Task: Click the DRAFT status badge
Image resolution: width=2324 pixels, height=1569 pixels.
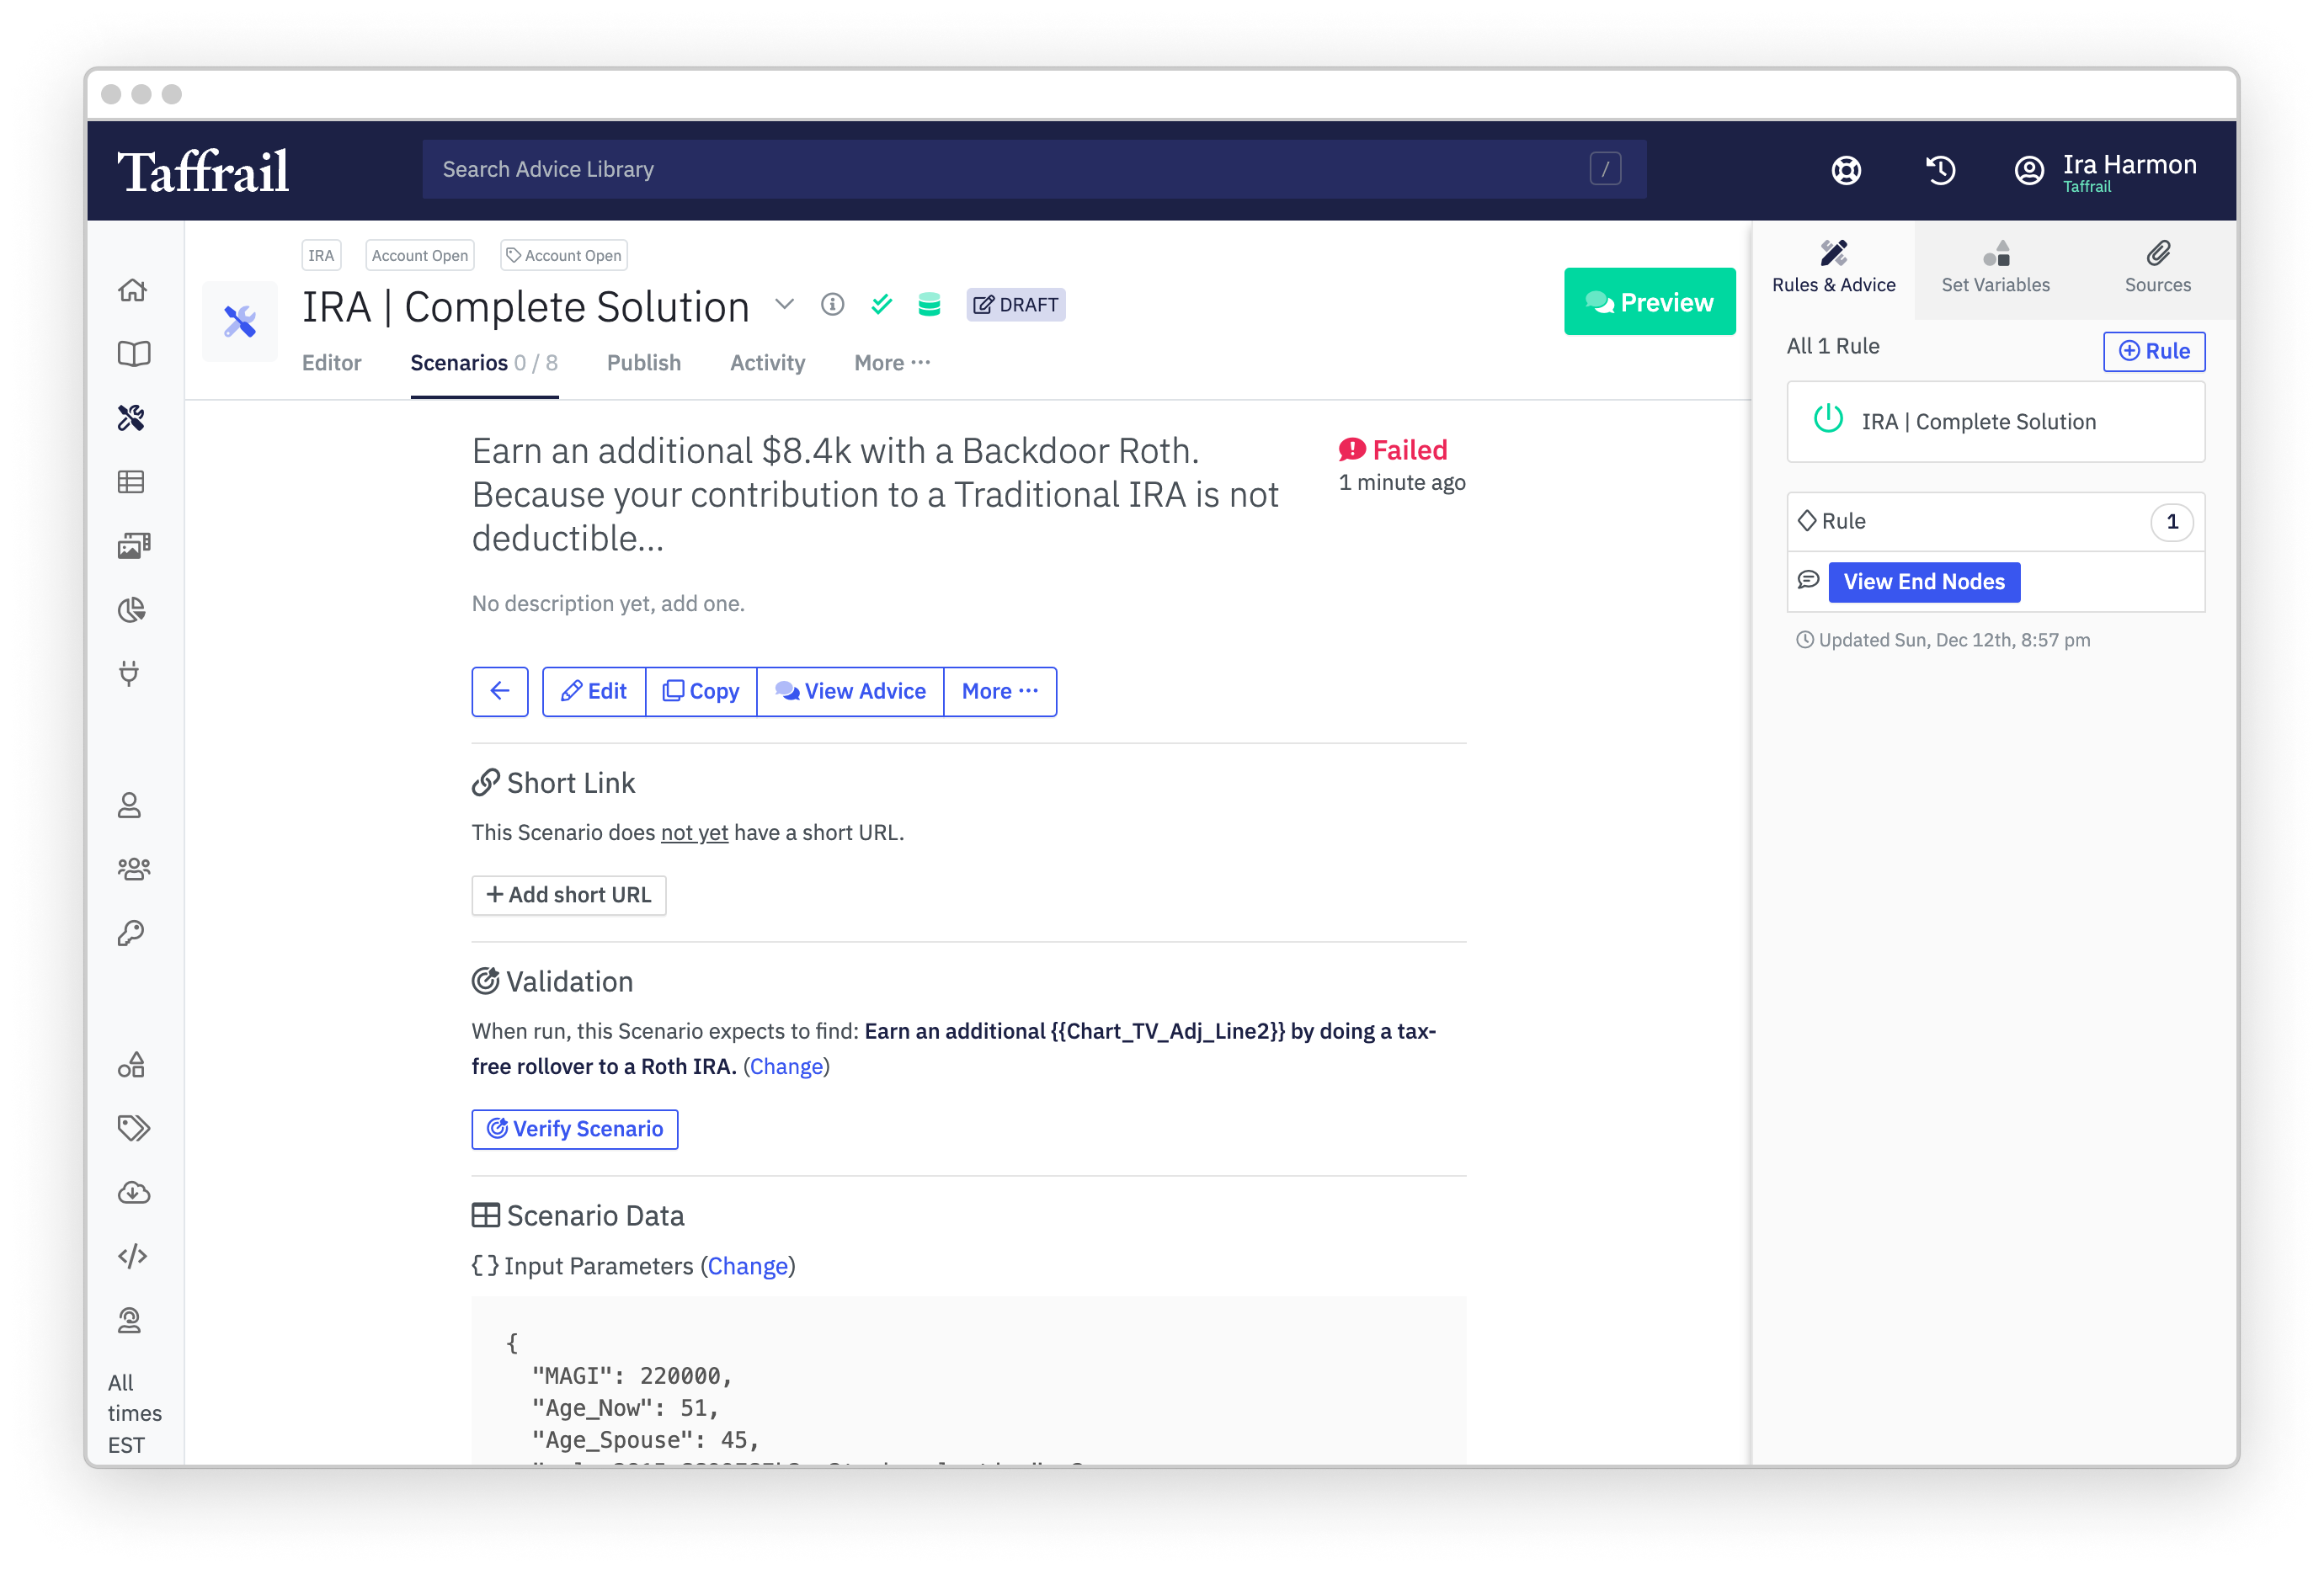Action: point(1015,305)
